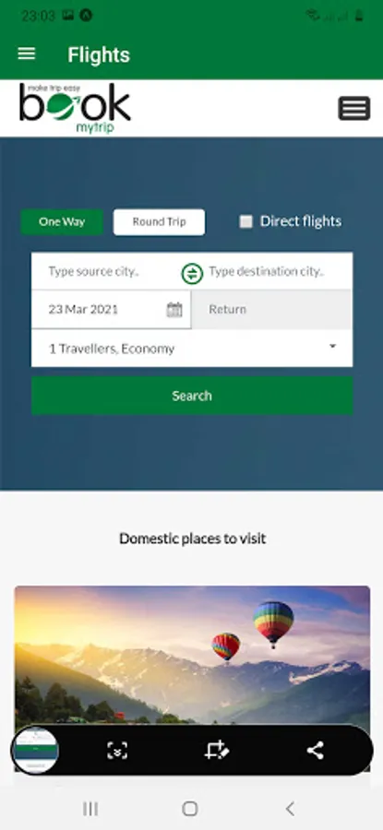Share the screenshot via share icon
Image resolution: width=383 pixels, height=830 pixels.
(x=316, y=750)
